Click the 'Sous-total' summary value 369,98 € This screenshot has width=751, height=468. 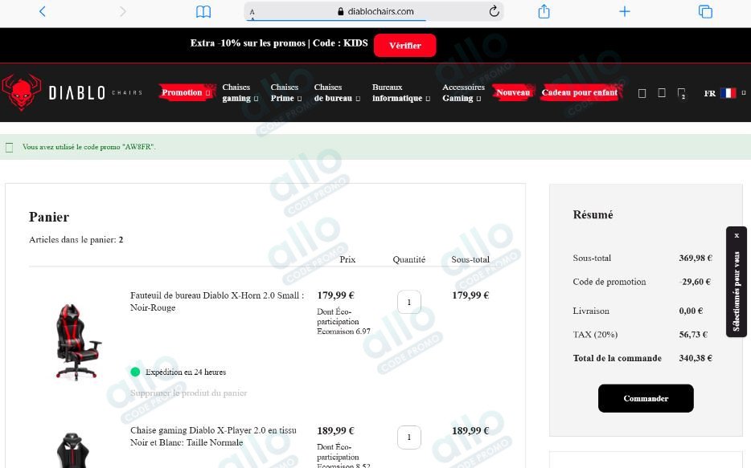[696, 258]
